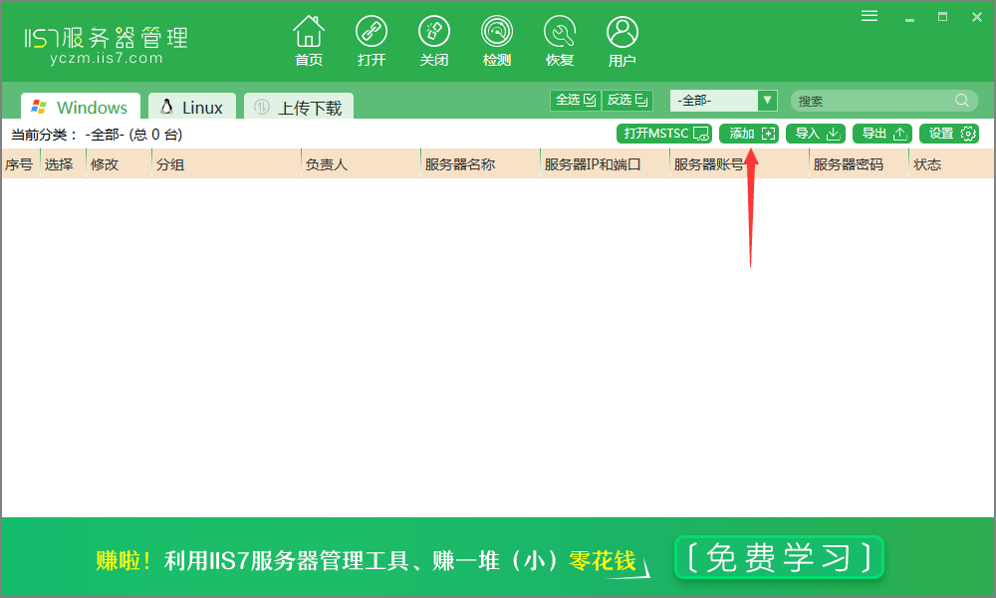Expand the -全部- category dropdown arrow
Image resolution: width=996 pixels, height=598 pixels.
(767, 101)
